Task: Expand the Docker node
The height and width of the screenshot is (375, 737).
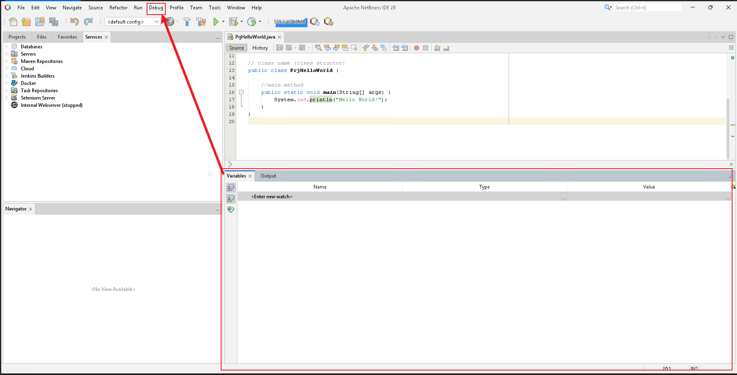Action: point(6,83)
